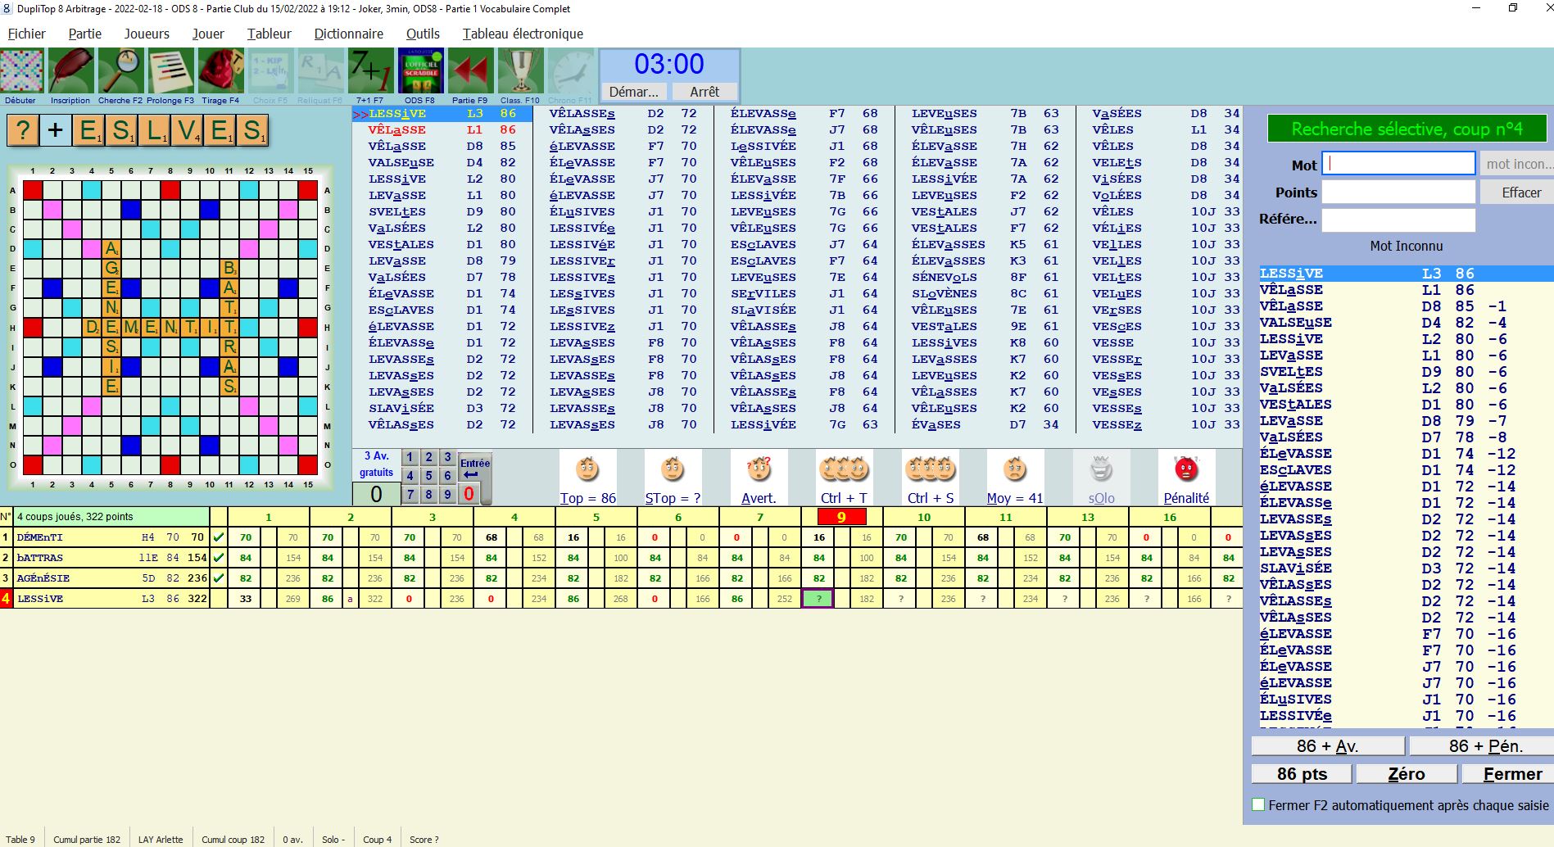Open Cherche F2 magnifier tool

click(120, 71)
